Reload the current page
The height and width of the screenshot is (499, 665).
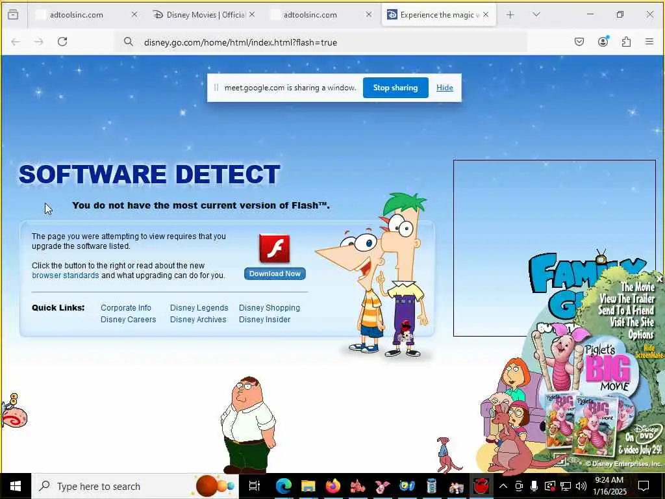tap(62, 42)
